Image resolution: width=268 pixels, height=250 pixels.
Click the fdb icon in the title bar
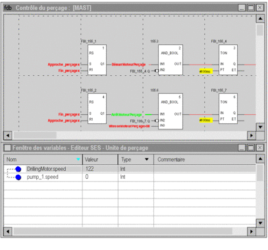click(8, 8)
